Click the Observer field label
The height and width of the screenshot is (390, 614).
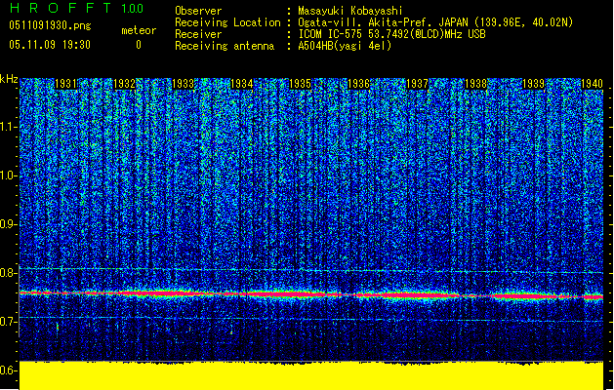click(198, 11)
